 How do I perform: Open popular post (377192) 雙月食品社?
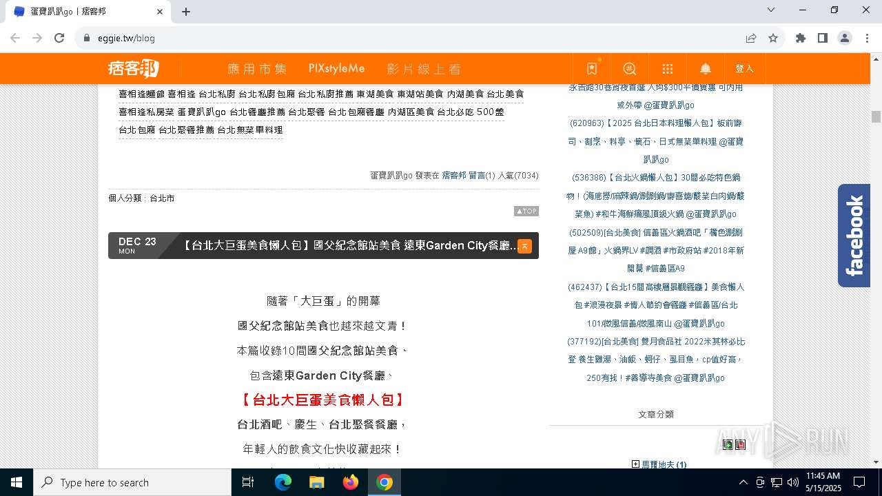pos(655,360)
